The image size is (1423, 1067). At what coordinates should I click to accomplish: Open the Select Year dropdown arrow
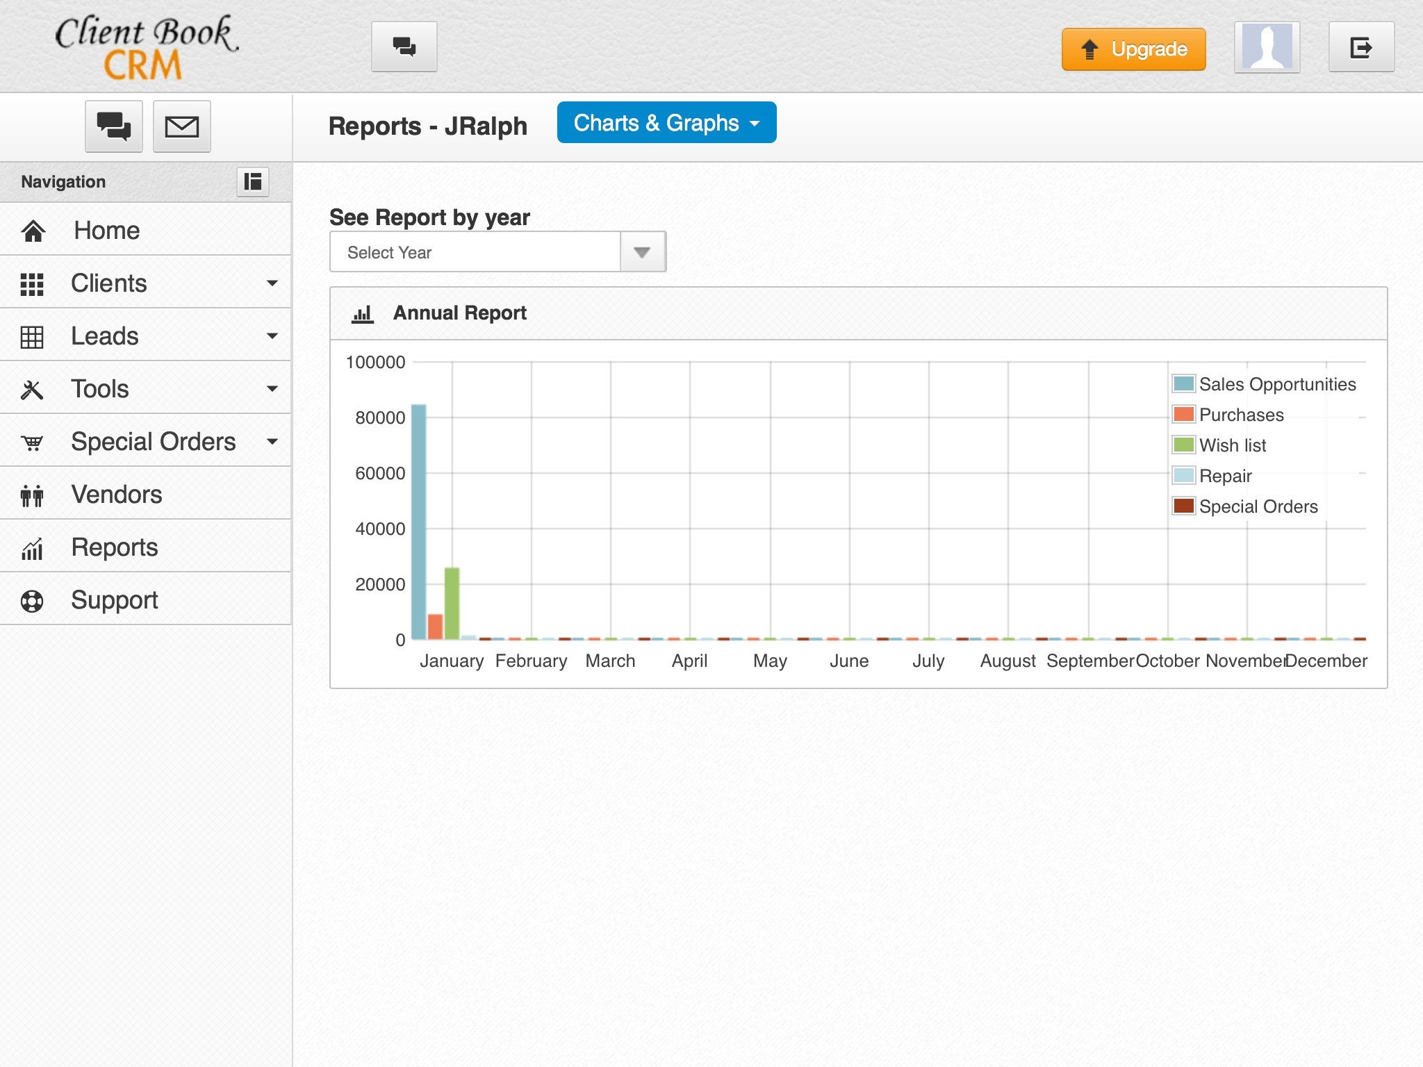tap(643, 252)
